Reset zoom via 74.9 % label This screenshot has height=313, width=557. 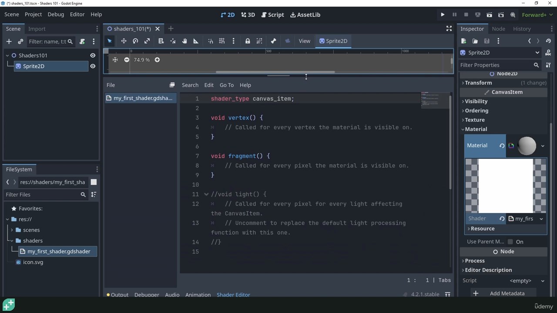coord(142,60)
